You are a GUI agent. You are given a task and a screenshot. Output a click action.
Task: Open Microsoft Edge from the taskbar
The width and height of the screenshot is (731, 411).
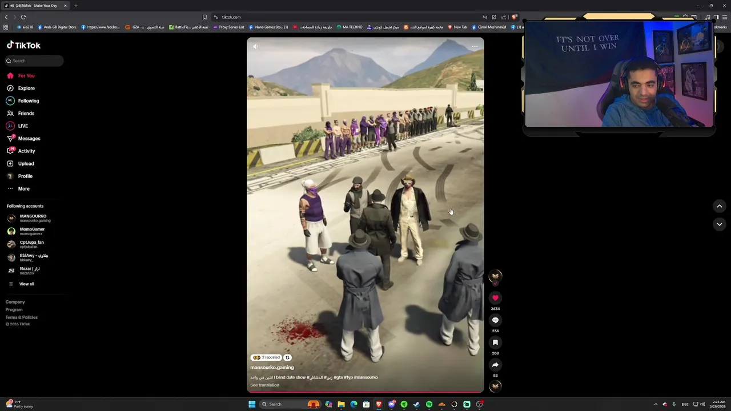pyautogui.click(x=354, y=404)
